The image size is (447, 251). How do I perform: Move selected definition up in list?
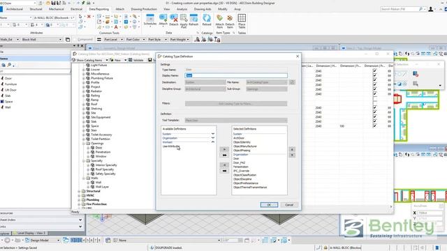[x=292, y=149]
